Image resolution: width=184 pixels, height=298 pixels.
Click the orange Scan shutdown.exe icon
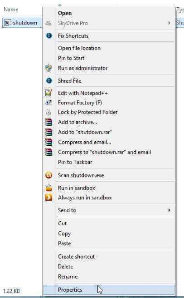coord(49,175)
